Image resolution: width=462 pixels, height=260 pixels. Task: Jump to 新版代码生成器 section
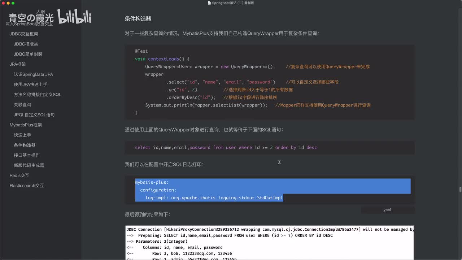tap(29, 165)
